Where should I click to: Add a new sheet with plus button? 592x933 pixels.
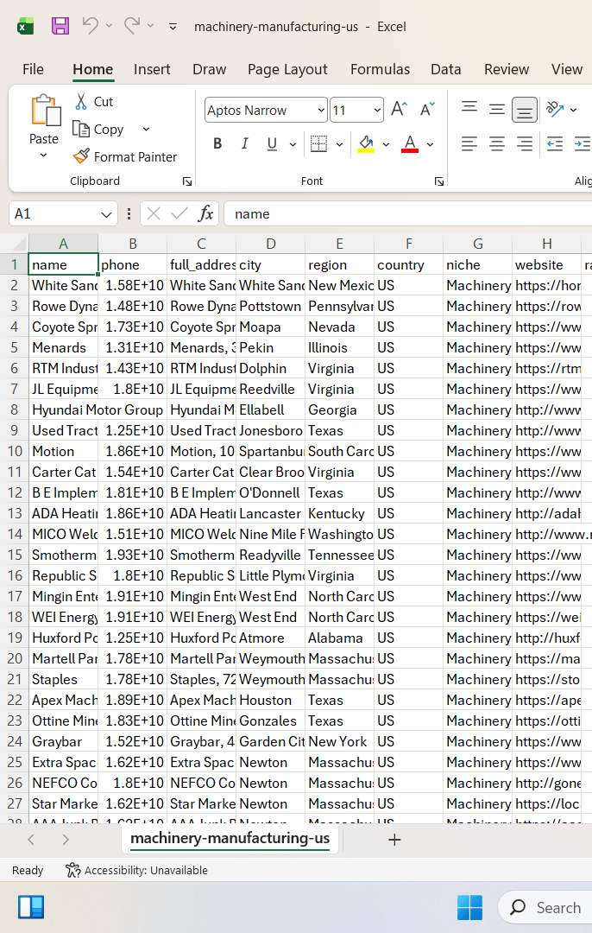tap(394, 840)
